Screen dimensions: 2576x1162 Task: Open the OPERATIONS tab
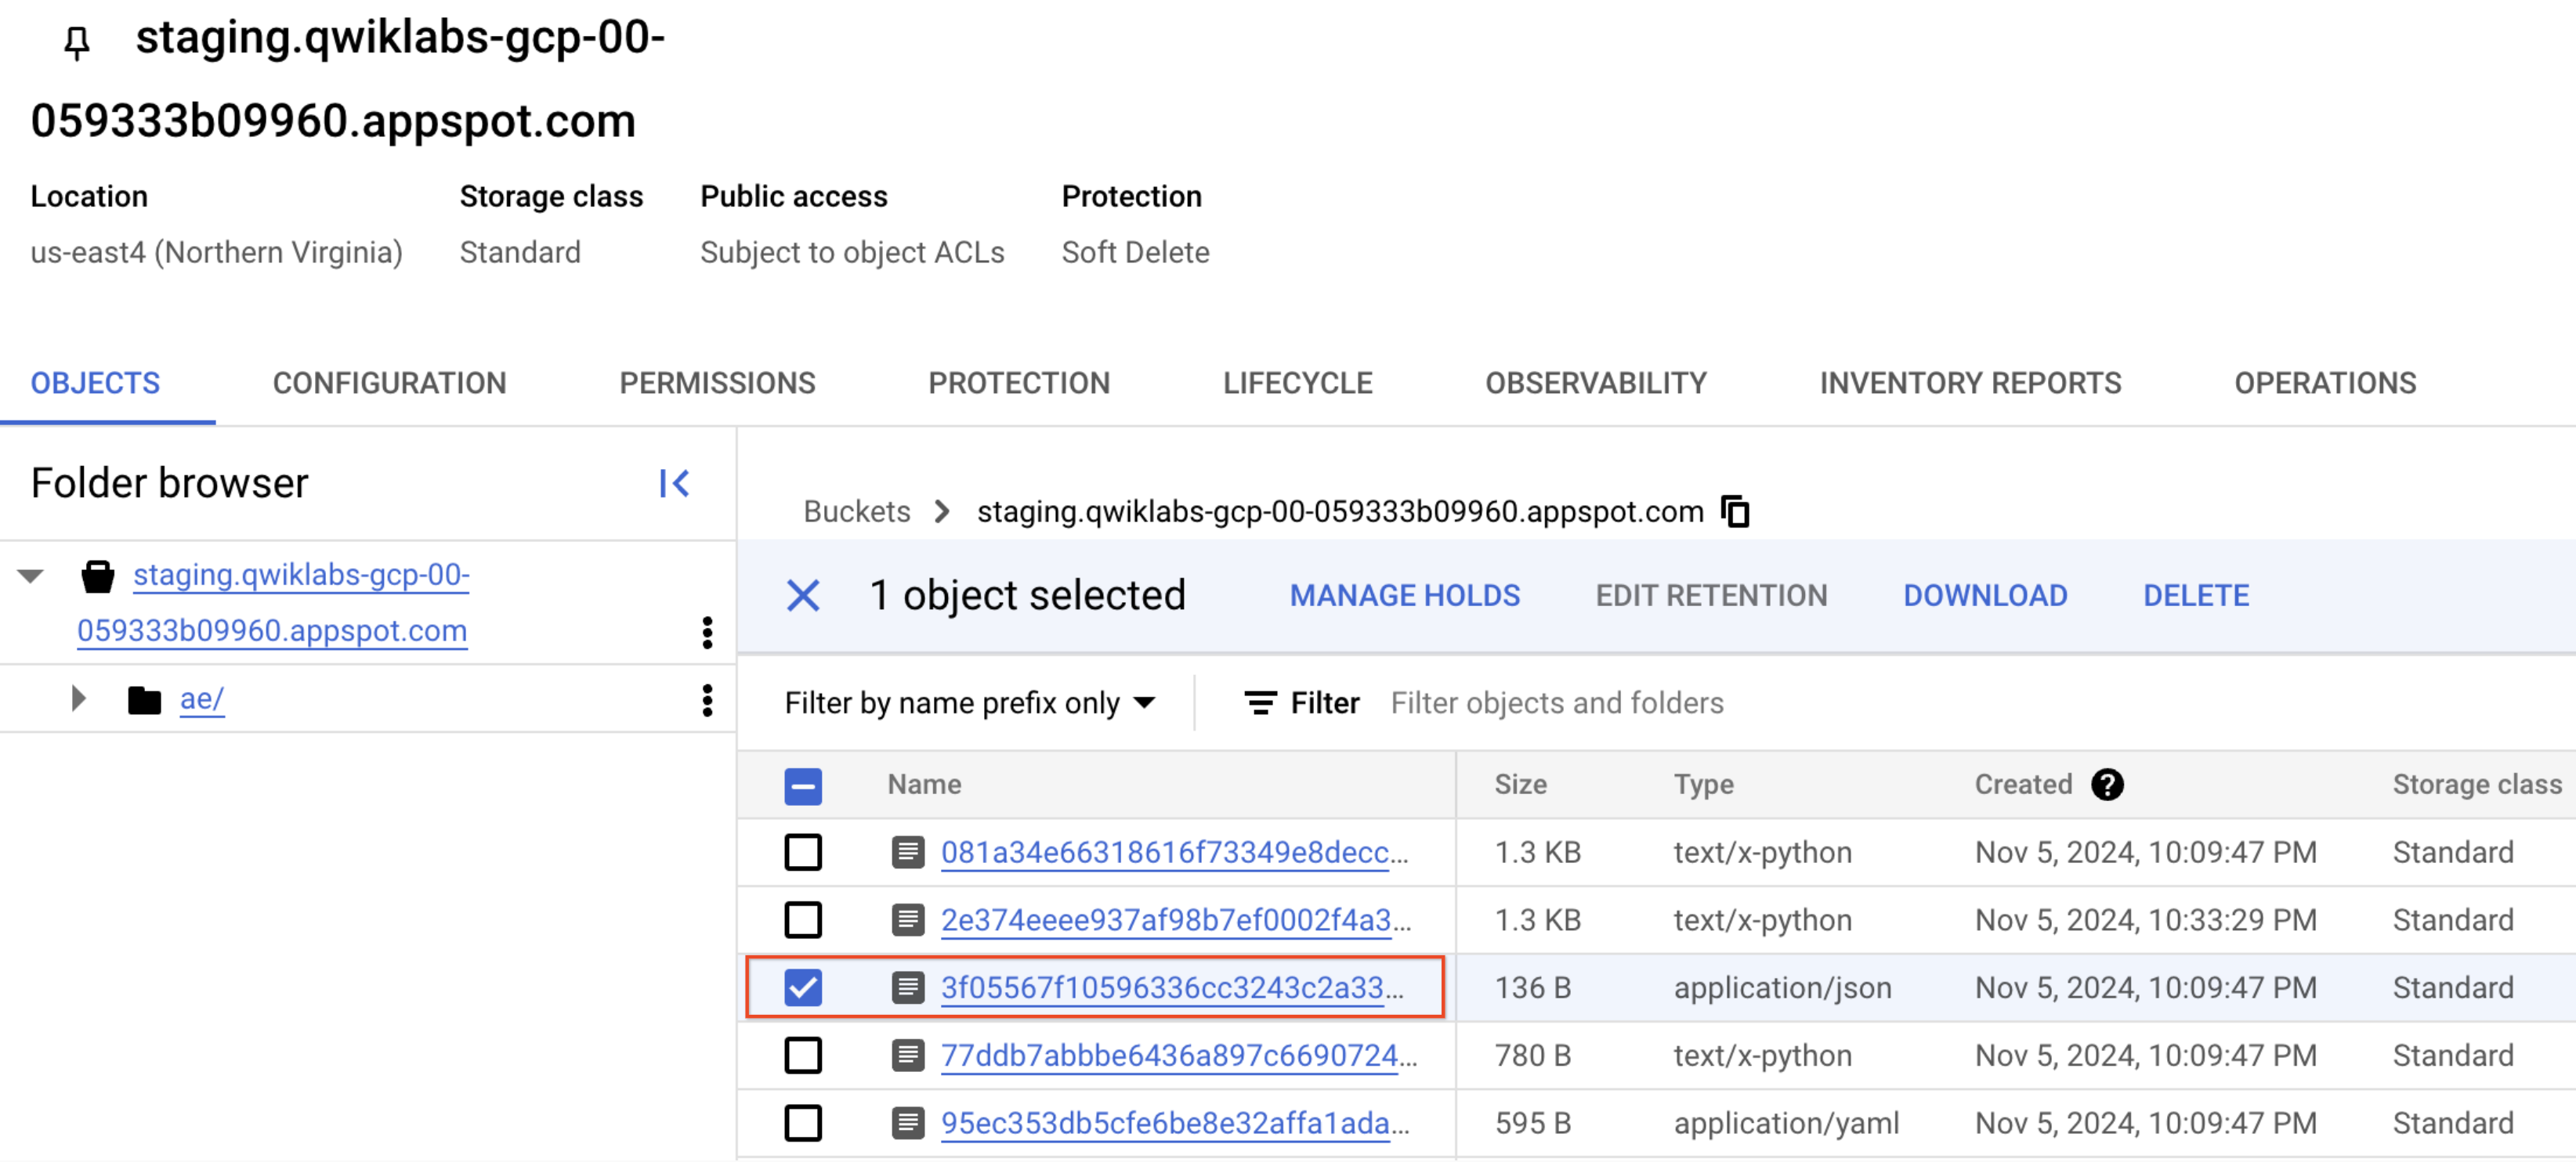point(2325,384)
